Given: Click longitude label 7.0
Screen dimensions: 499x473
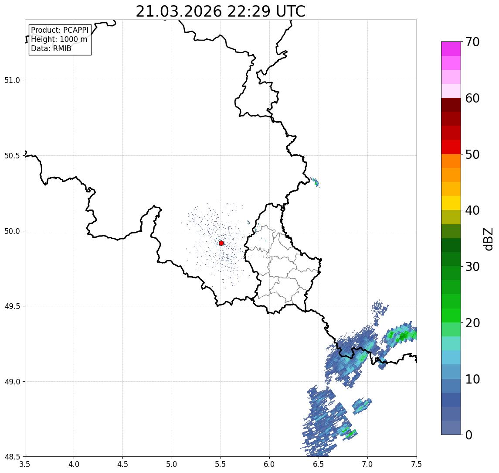Looking at the screenshot, I should [367, 464].
